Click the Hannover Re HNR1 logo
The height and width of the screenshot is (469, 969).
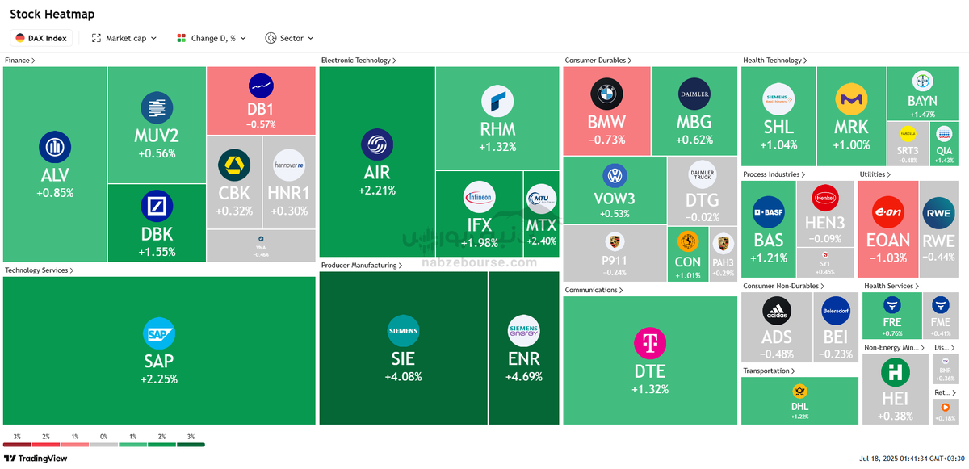tap(288, 165)
